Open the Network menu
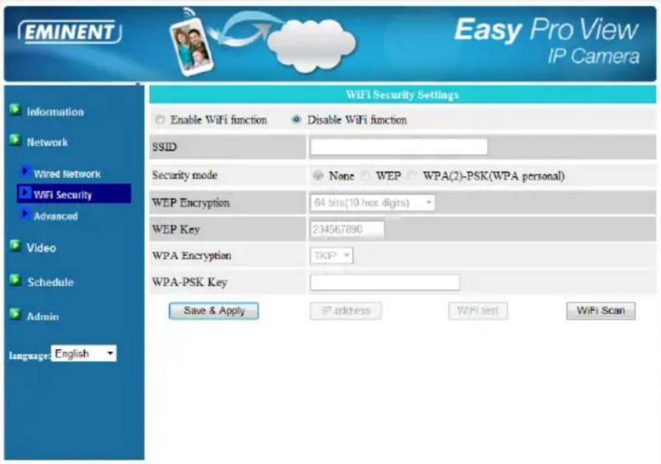The width and height of the screenshot is (661, 464). pyautogui.click(x=47, y=142)
